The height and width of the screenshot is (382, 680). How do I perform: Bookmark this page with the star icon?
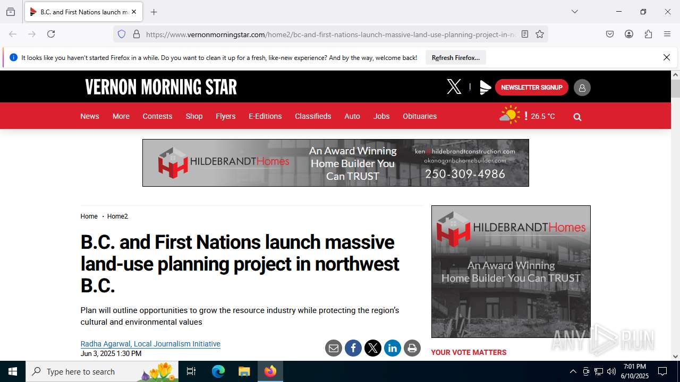540,34
